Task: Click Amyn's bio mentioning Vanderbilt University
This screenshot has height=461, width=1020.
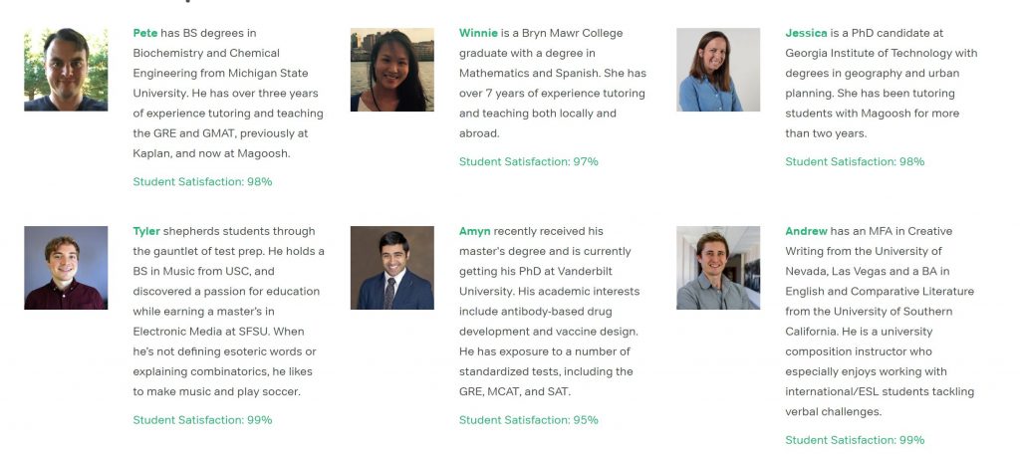Action: (549, 312)
